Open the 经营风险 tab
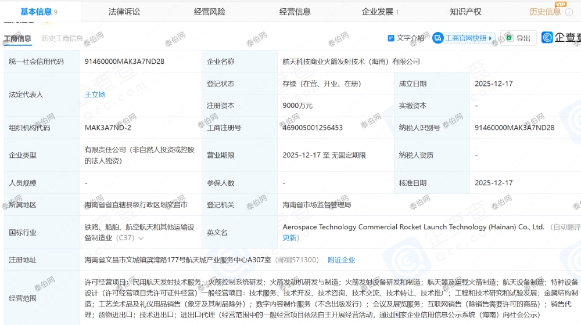The height and width of the screenshot is (325, 581). [209, 12]
